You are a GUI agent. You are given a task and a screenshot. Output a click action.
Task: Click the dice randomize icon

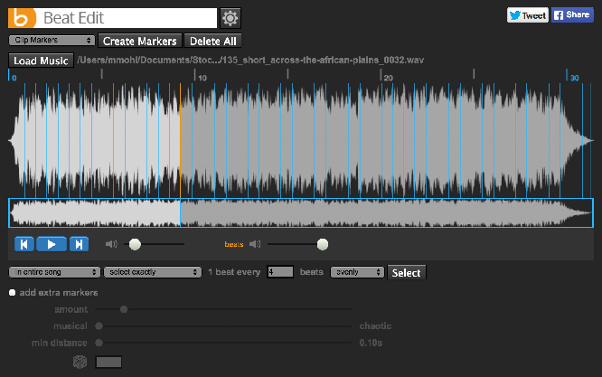pos(80,362)
